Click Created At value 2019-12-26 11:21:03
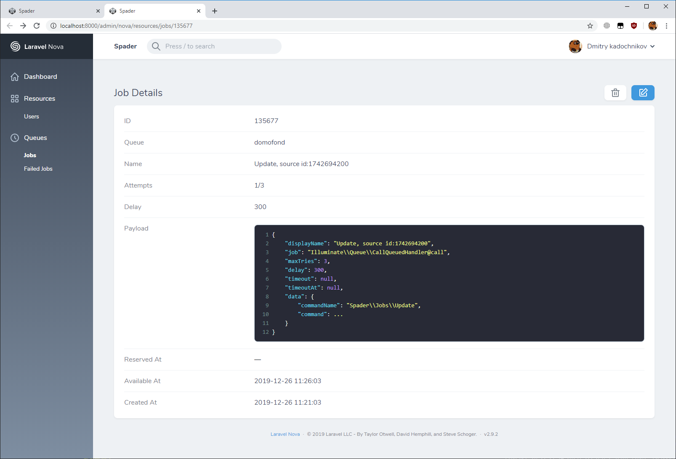This screenshot has height=459, width=676. click(287, 403)
